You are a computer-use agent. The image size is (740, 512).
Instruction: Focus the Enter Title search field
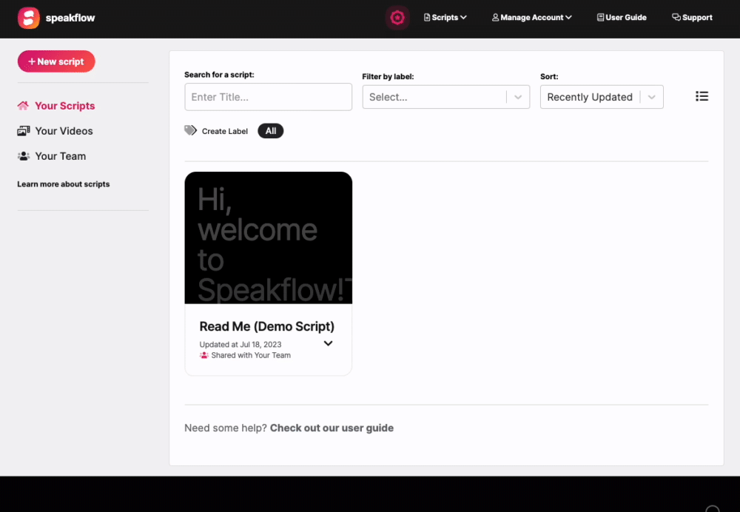(268, 97)
